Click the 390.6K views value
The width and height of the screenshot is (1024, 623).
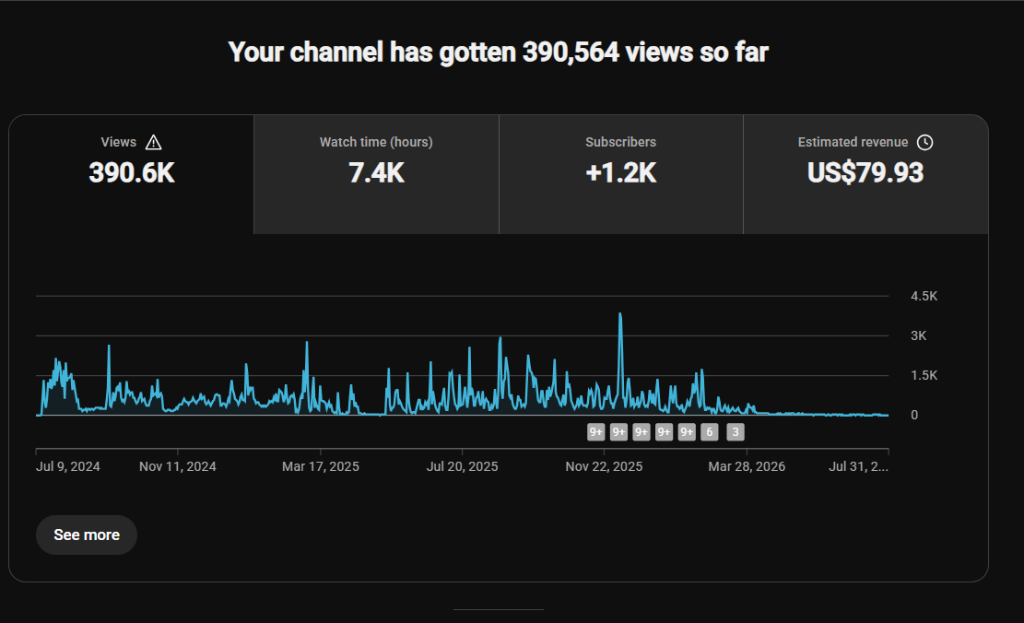click(131, 173)
